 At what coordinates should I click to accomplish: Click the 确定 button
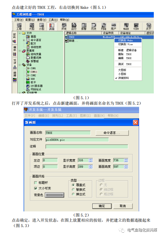pyautogui.click(x=102, y=206)
